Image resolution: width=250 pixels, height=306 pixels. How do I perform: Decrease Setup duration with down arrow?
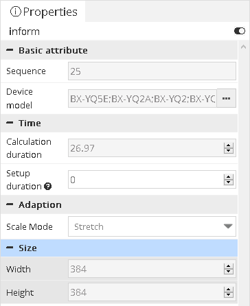tap(229, 182)
